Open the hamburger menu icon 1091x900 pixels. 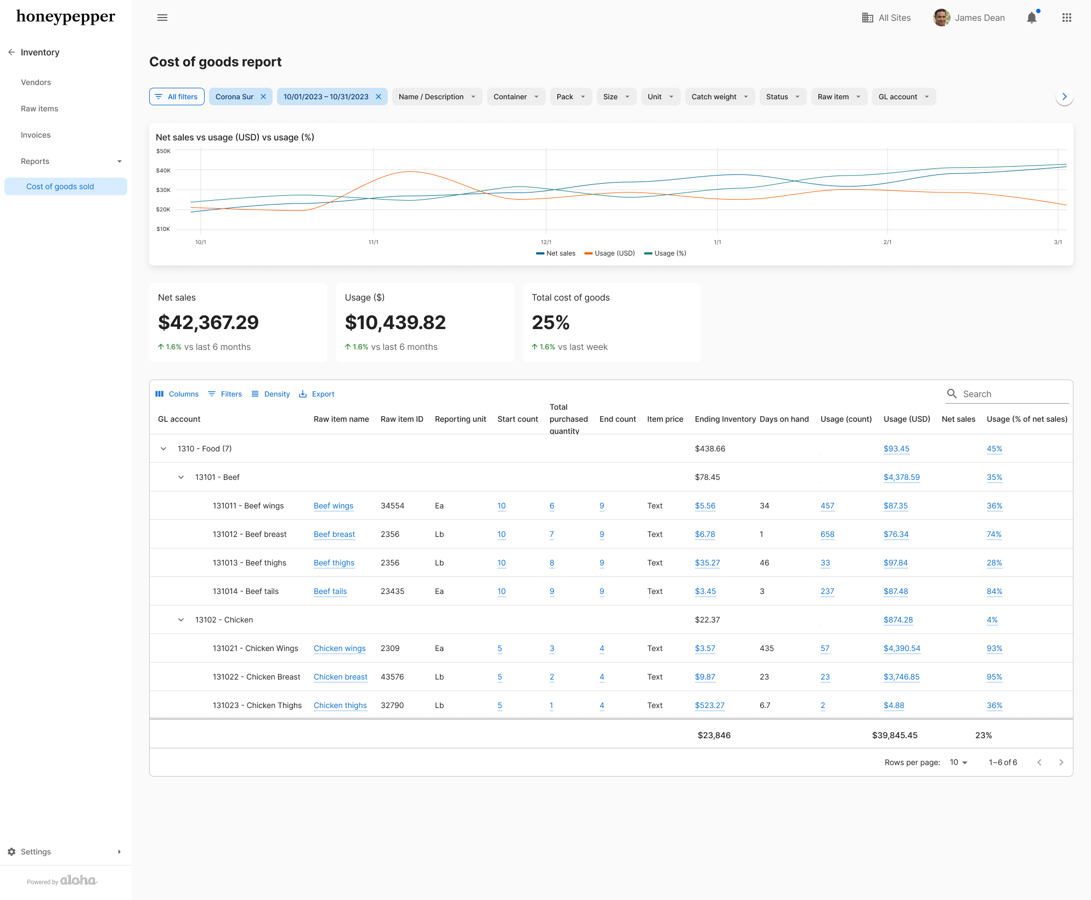pos(162,18)
